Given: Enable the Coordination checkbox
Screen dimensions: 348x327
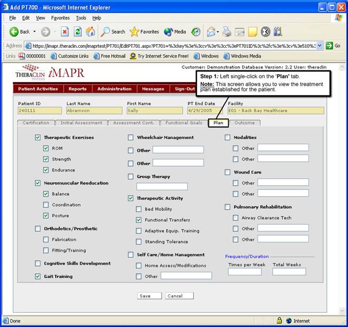Looking at the screenshot, I should click(x=46, y=205).
